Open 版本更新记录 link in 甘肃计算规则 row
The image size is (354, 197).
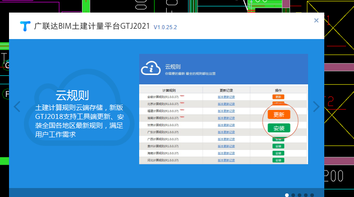pyautogui.click(x=226, y=125)
